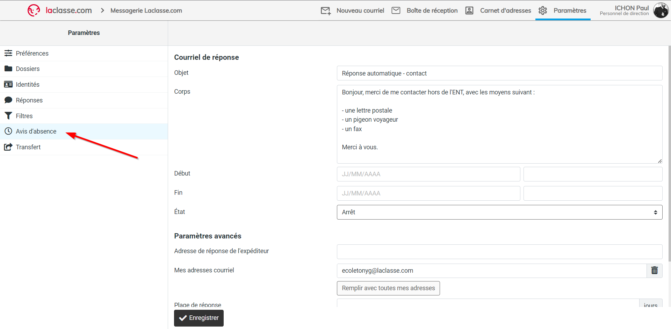Expand the Début date picker field
The height and width of the screenshot is (329, 671).
coord(428,174)
